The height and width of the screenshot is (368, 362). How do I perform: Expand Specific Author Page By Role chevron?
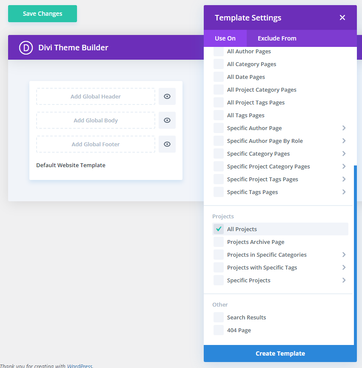(x=344, y=141)
